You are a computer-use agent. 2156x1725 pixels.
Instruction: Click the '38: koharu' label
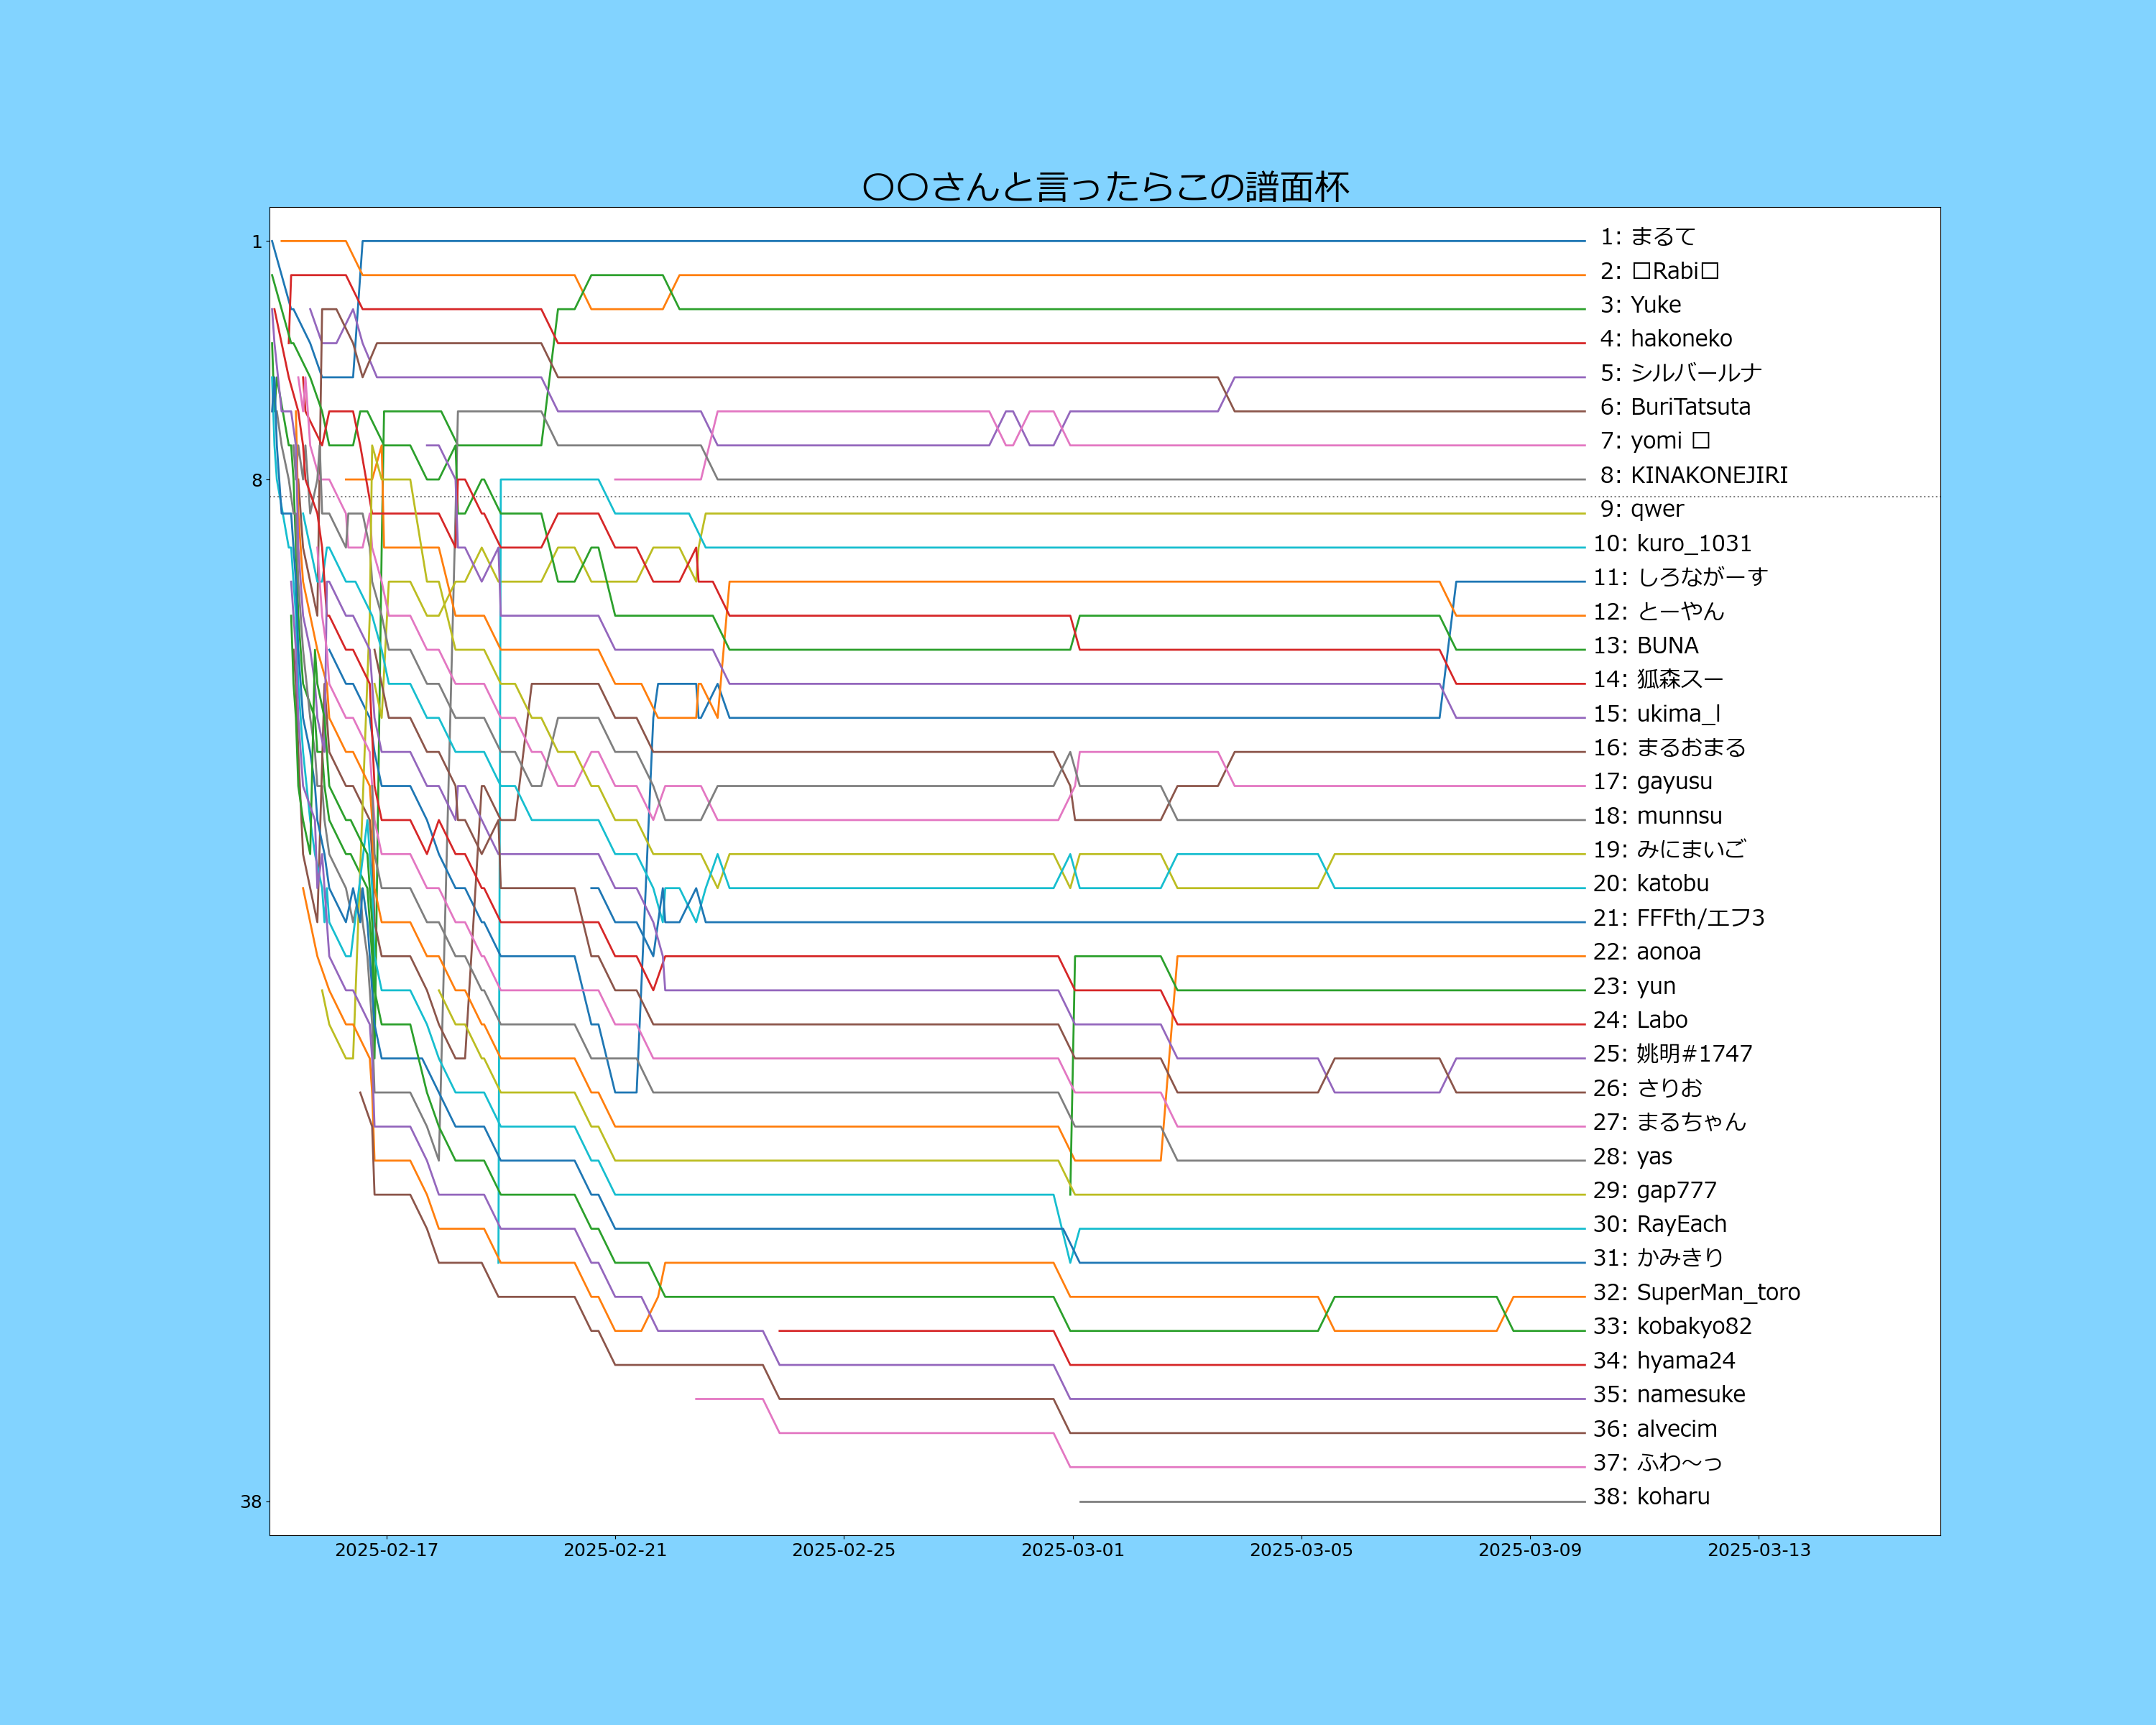(x=1651, y=1496)
